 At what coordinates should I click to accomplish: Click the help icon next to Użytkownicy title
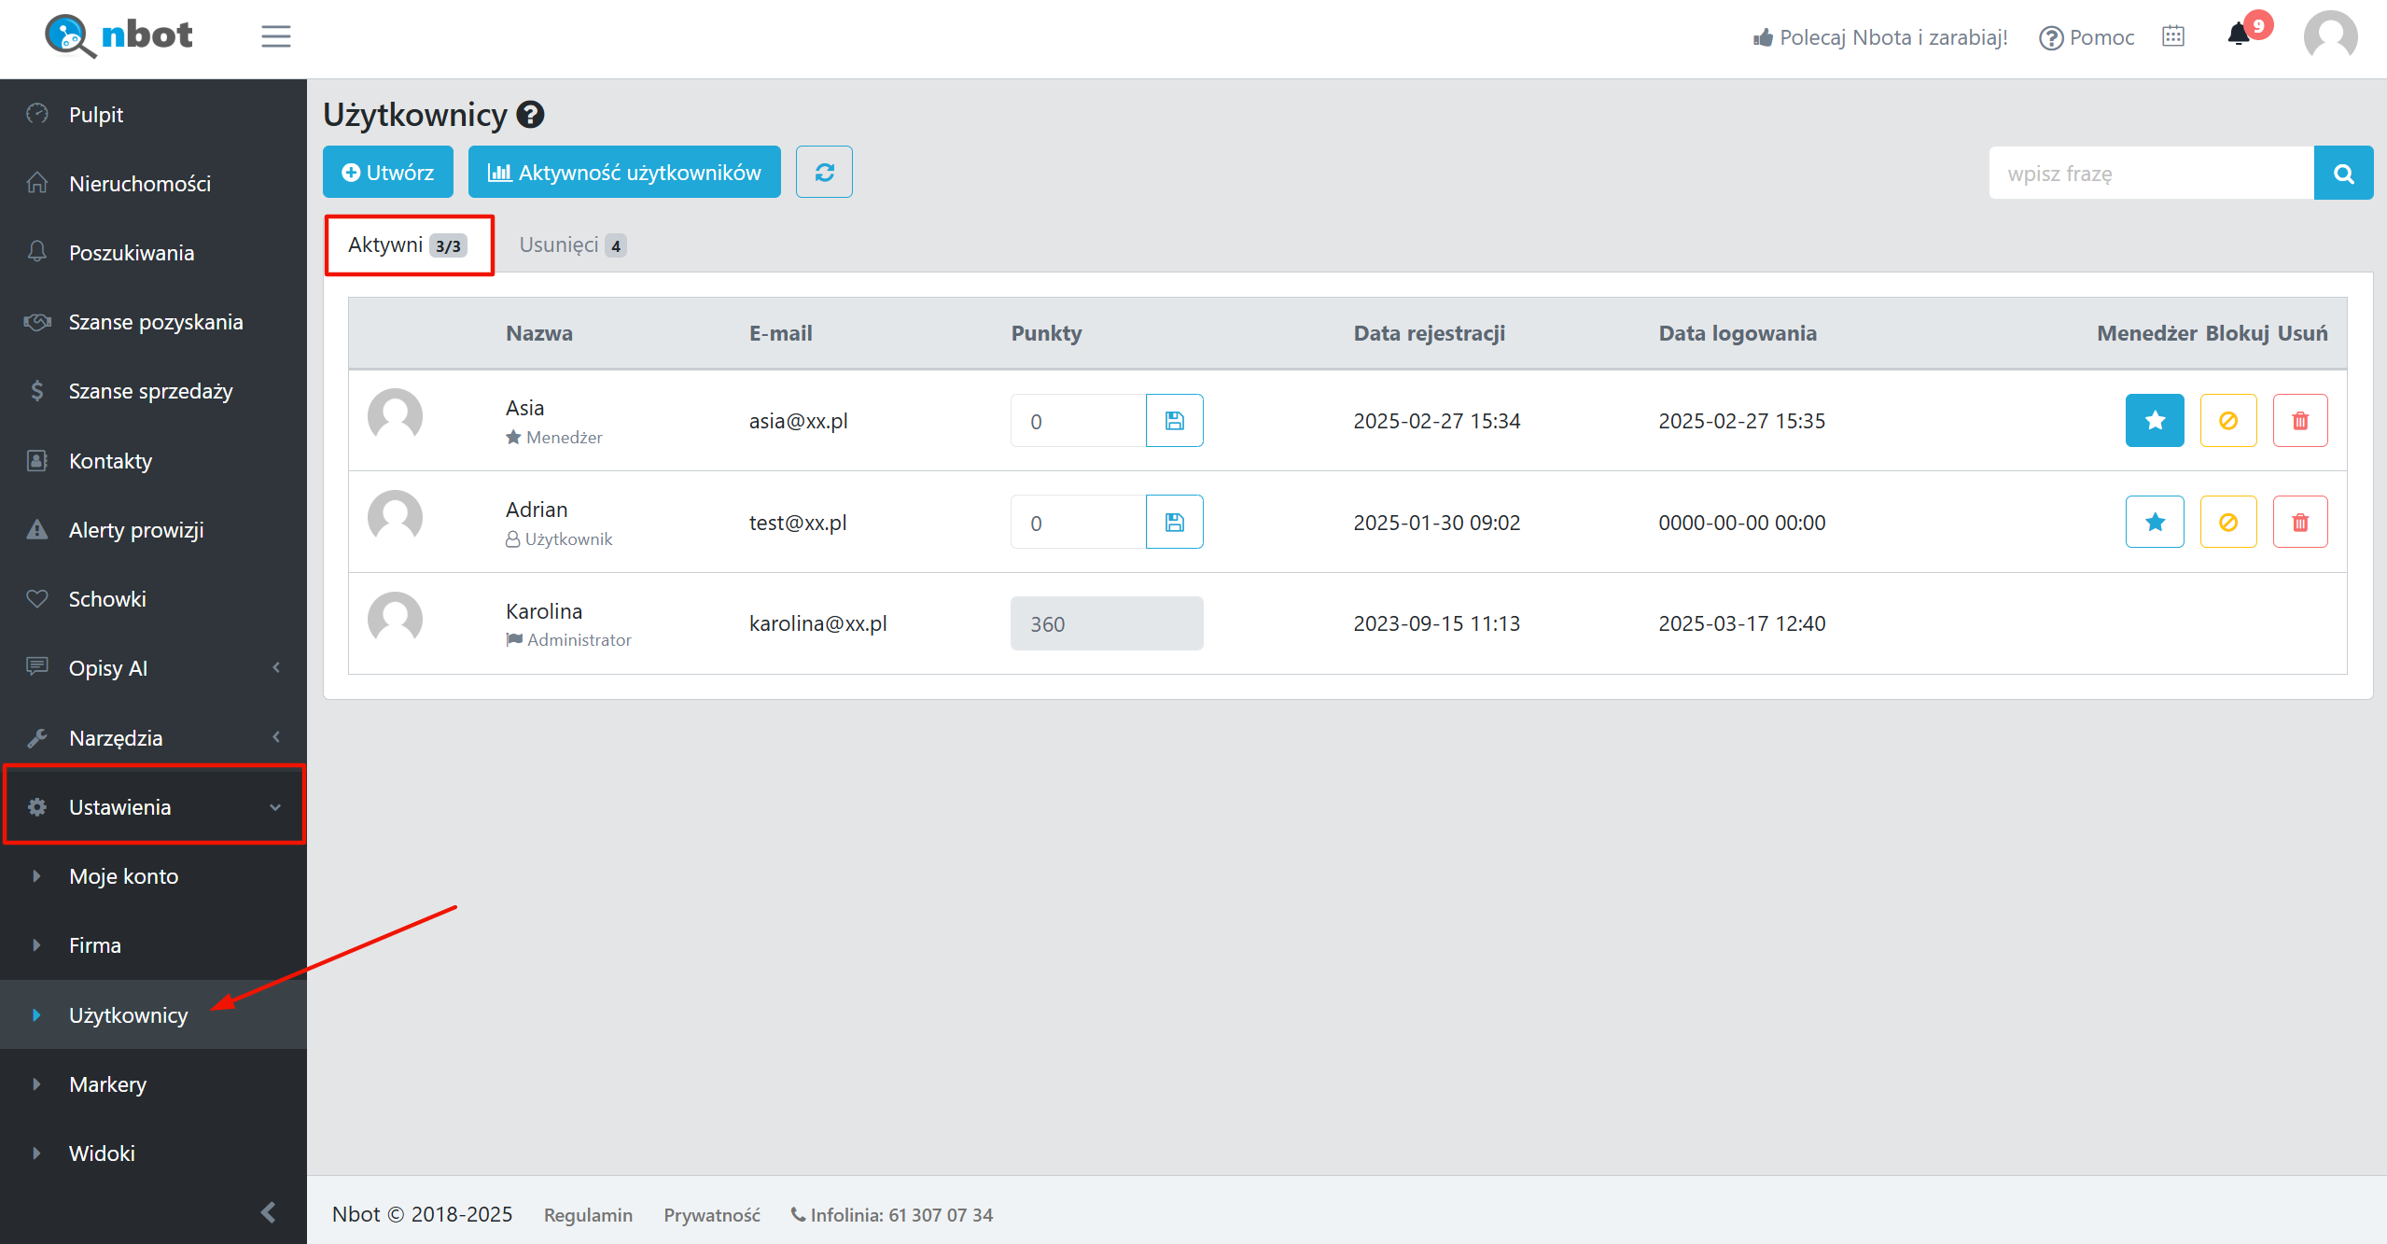point(531,115)
